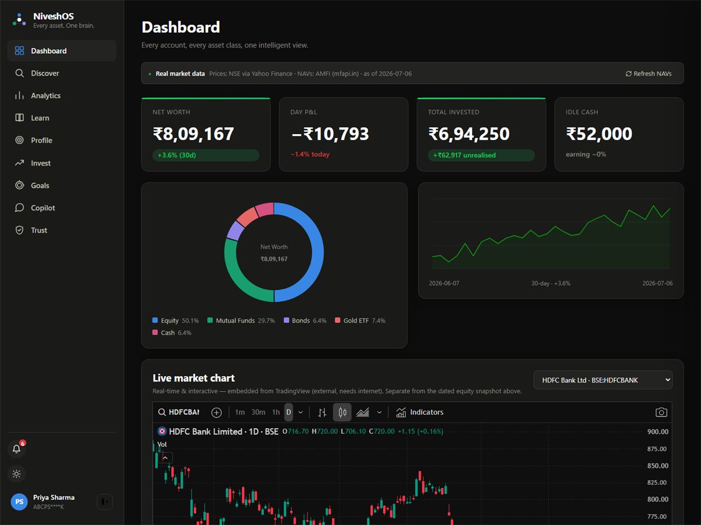Click the 900.00 price axis label
701x525 pixels.
(x=658, y=432)
